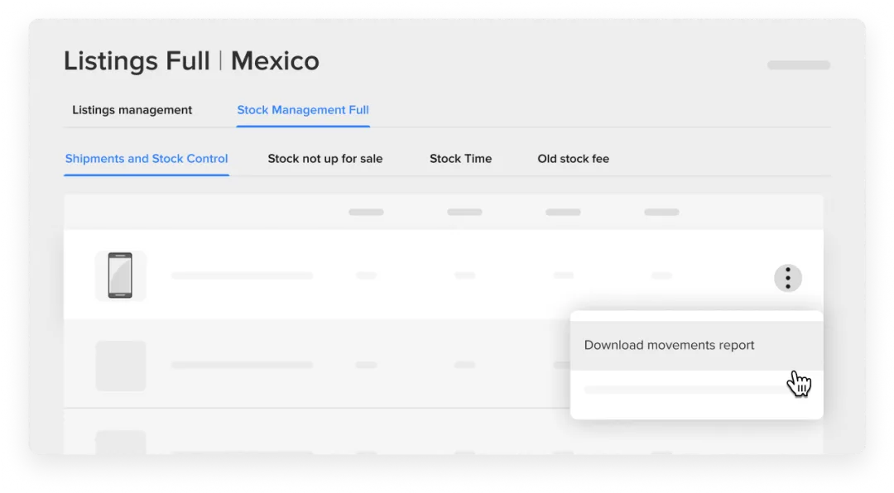This screenshot has height=493, width=894.
Task: Click the Listings Full | Mexico heading
Action: [191, 61]
